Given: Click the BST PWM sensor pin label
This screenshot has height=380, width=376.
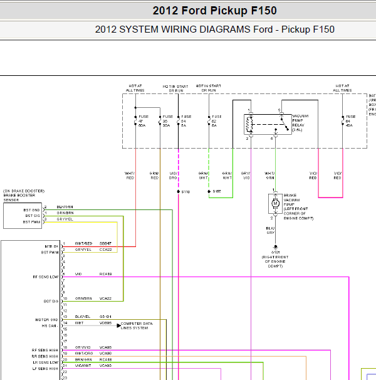Looking at the screenshot, I should (x=31, y=221).
